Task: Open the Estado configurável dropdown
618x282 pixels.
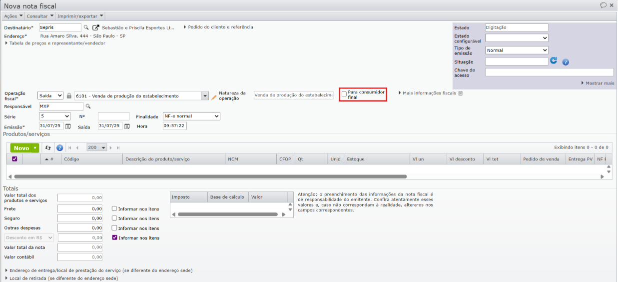Action: 517,37
